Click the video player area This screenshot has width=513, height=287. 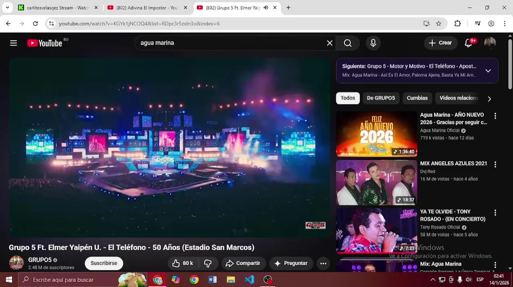pyautogui.click(x=169, y=148)
